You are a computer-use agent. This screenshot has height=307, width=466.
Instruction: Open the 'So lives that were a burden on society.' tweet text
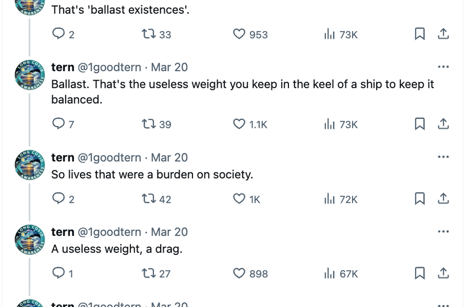(x=152, y=174)
